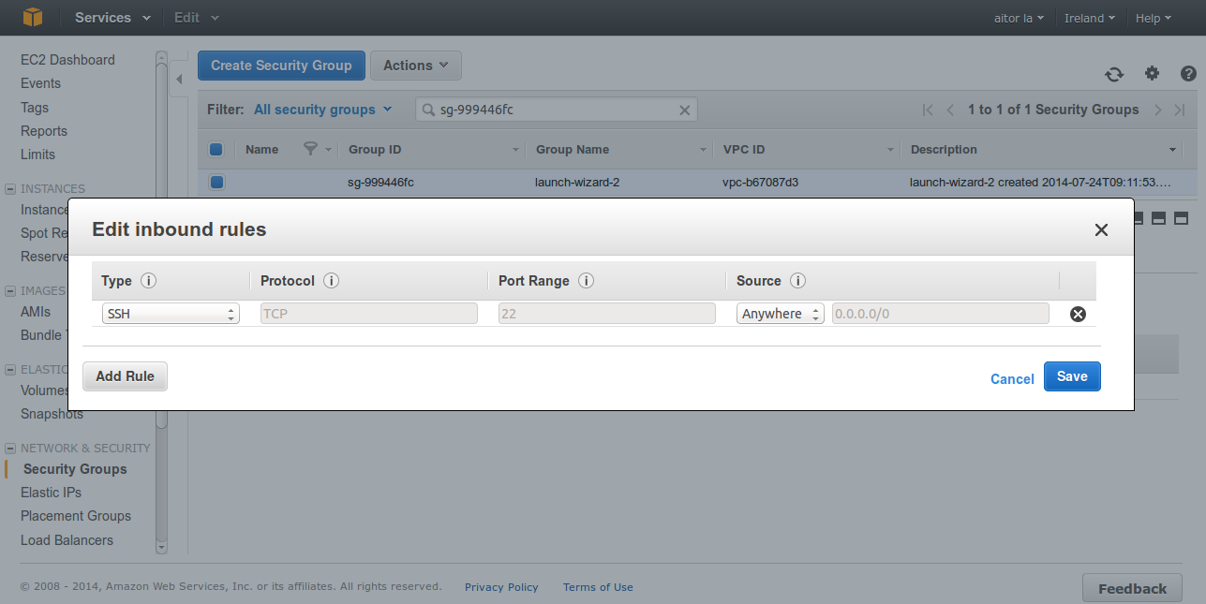Click the info icon next to Port Range
This screenshot has height=604, width=1206.
[x=587, y=281]
